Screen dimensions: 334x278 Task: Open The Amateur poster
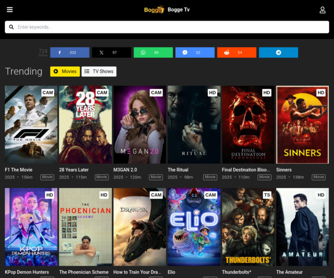point(302,227)
